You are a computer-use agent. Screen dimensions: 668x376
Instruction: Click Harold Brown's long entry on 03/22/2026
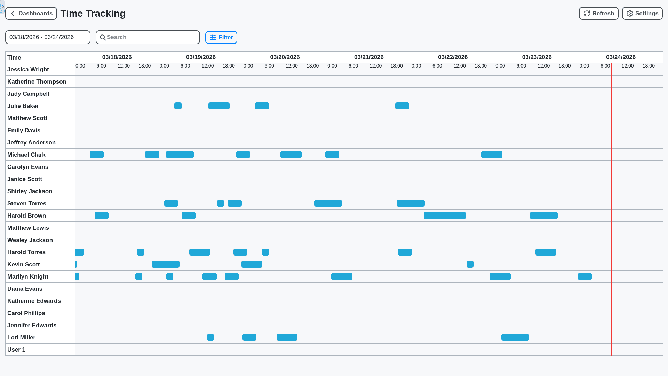[x=445, y=216]
